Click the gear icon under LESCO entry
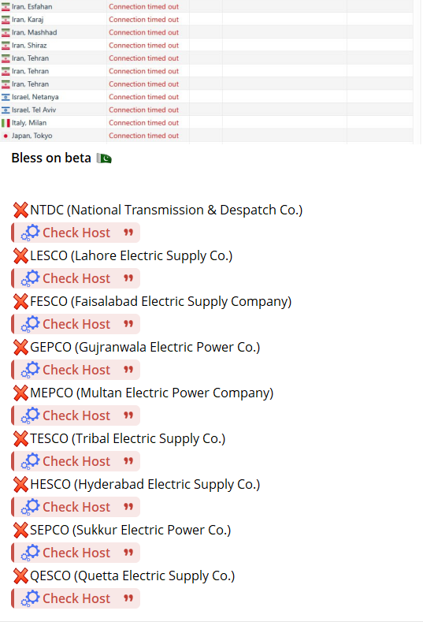Image resolution: width=423 pixels, height=622 pixels. pyautogui.click(x=31, y=278)
